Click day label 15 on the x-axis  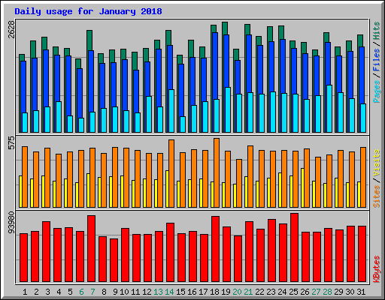pyautogui.click(x=180, y=292)
